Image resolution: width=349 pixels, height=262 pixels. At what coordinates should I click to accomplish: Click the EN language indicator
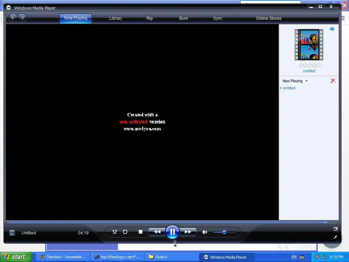pyautogui.click(x=294, y=257)
